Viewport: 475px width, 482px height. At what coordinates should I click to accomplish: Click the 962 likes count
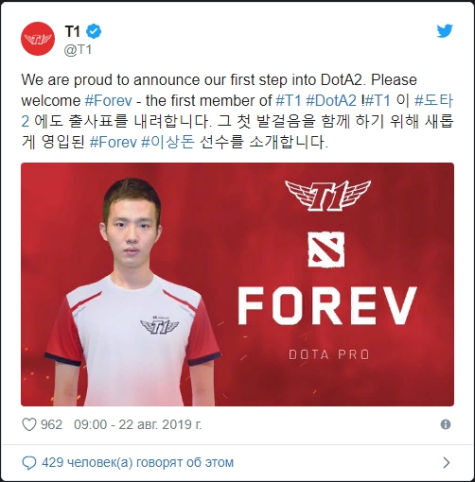pyautogui.click(x=51, y=424)
